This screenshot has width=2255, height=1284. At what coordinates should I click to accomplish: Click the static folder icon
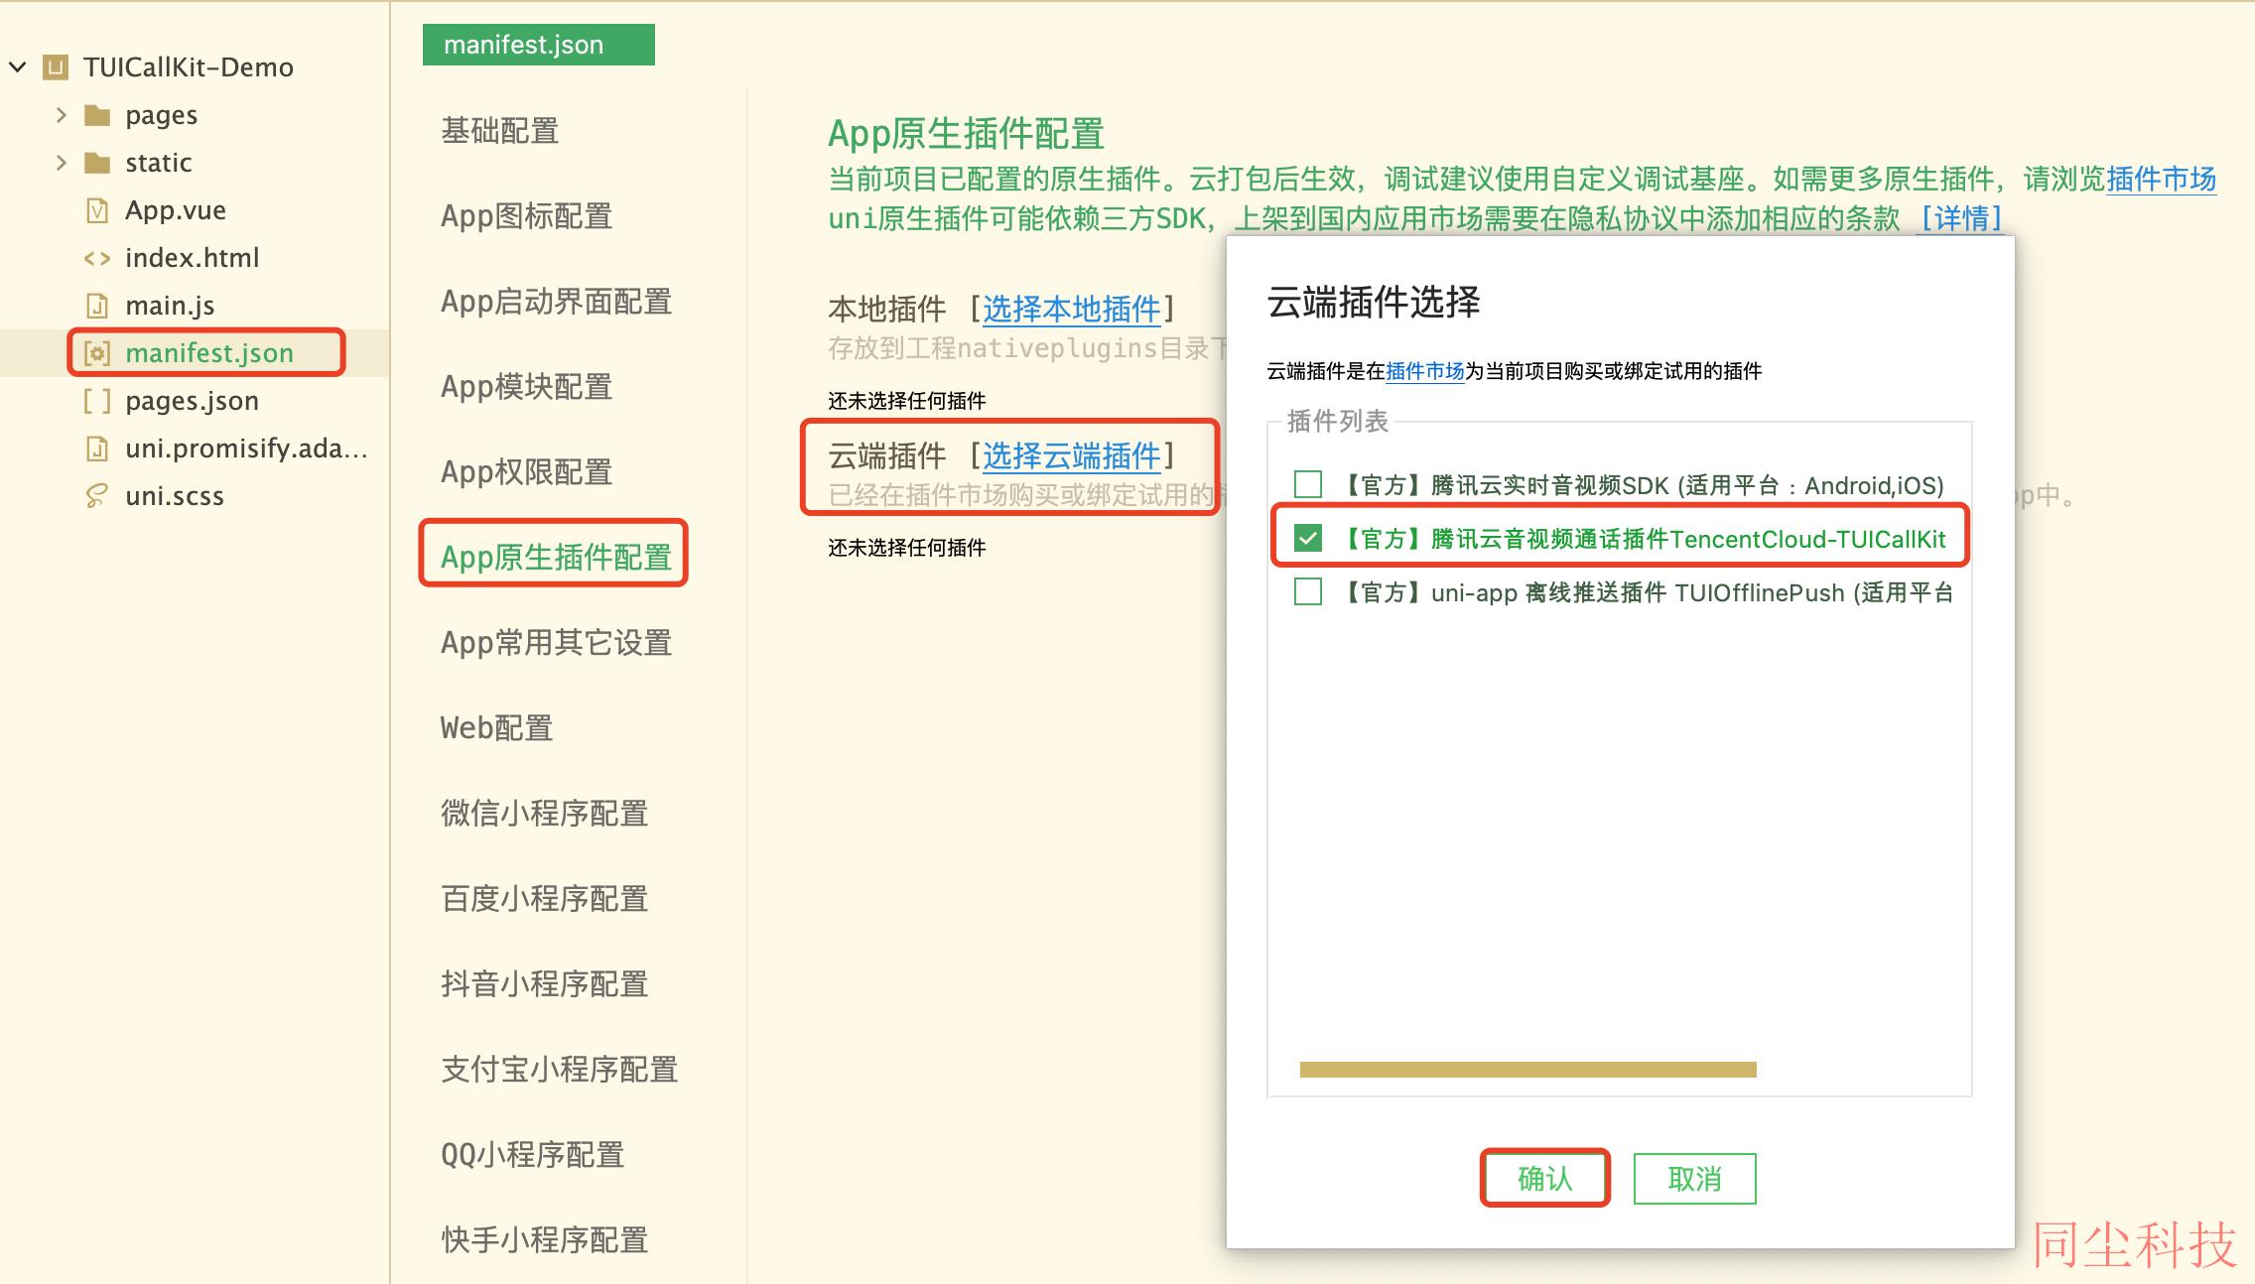(97, 163)
